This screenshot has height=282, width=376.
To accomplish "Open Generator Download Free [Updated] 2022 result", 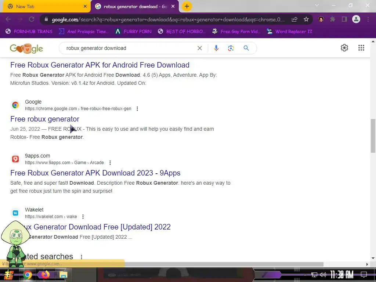I will pyautogui.click(x=97, y=227).
